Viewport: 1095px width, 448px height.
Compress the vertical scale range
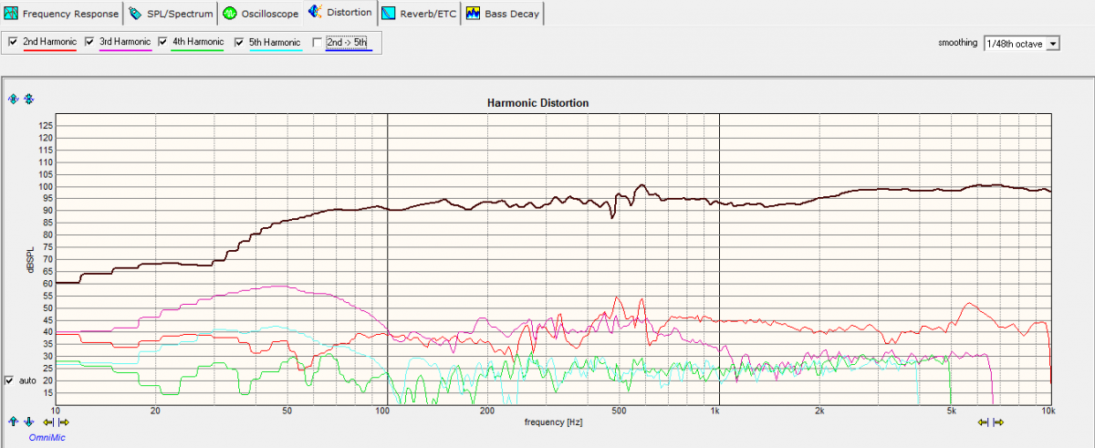click(x=28, y=99)
